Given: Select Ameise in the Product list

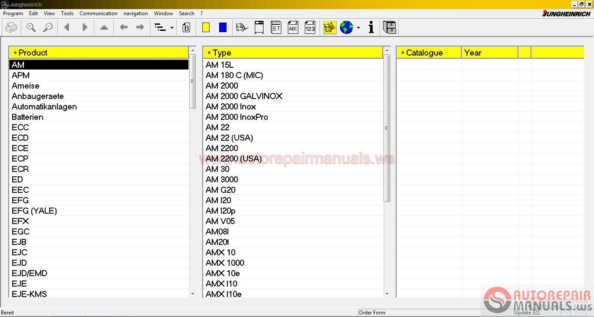Looking at the screenshot, I should point(99,86).
